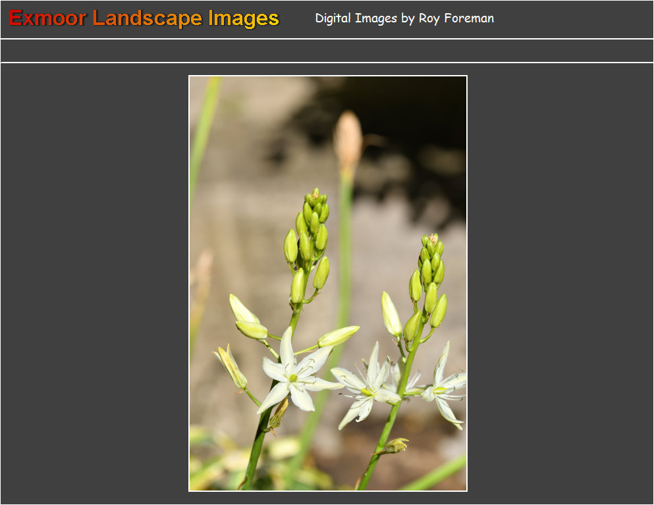Click the large flower photo

click(x=328, y=283)
